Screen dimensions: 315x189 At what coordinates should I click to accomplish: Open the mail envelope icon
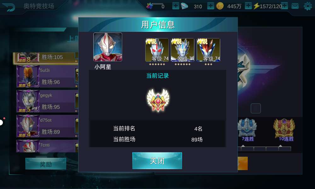[295, 6]
